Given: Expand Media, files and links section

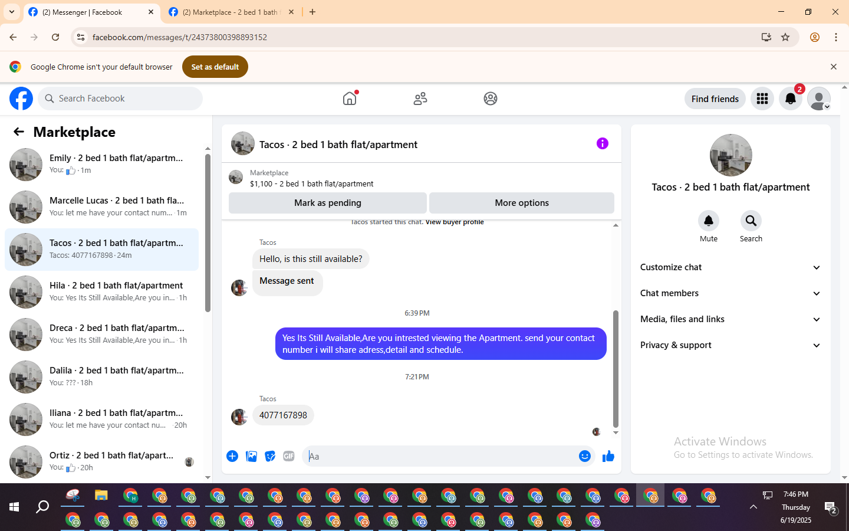Looking at the screenshot, I should [x=730, y=319].
